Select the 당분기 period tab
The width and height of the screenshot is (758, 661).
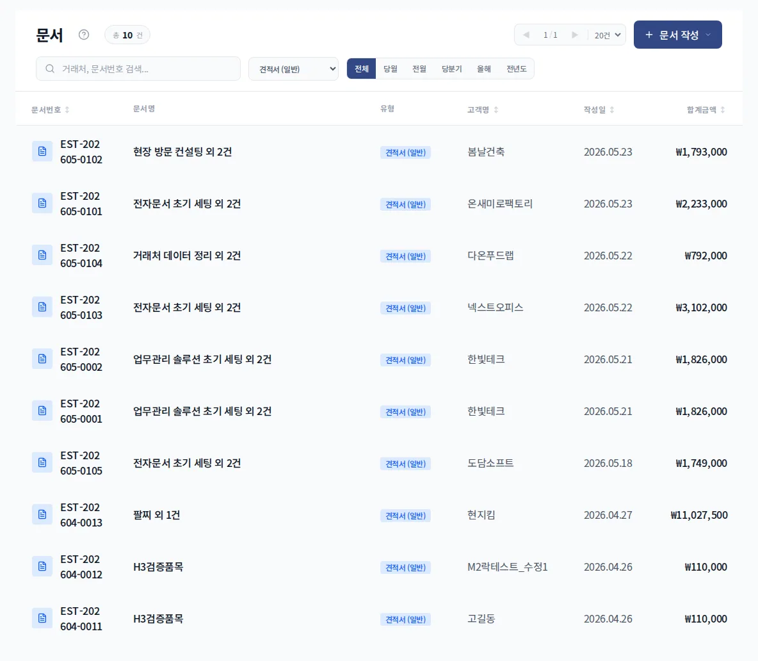(451, 69)
